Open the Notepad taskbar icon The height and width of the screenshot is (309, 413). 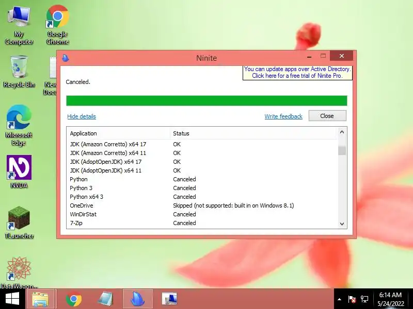click(x=105, y=299)
